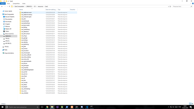Switch to the Exibir ribbon tab
Viewport: 194px width, 109px height.
24,4
